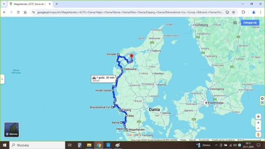Viewport: 265px width, 149px height.
Task: Click the red destination pin marker
Action: pyautogui.click(x=132, y=56)
